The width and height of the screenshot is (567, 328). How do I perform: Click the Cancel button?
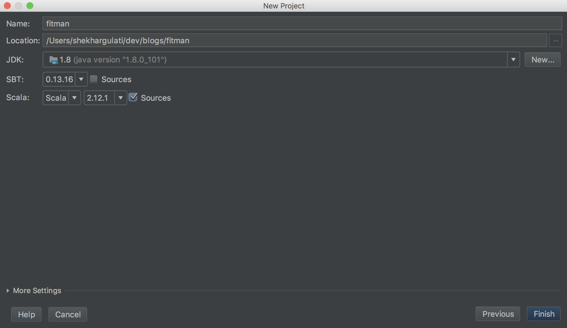point(68,314)
